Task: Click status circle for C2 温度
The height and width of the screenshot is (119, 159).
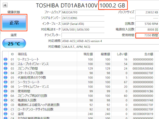Action: point(6,114)
